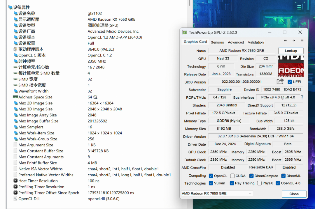Click the icon next to 显示适配器
Viewport: 315px width, 209px height.
tap(15, 20)
